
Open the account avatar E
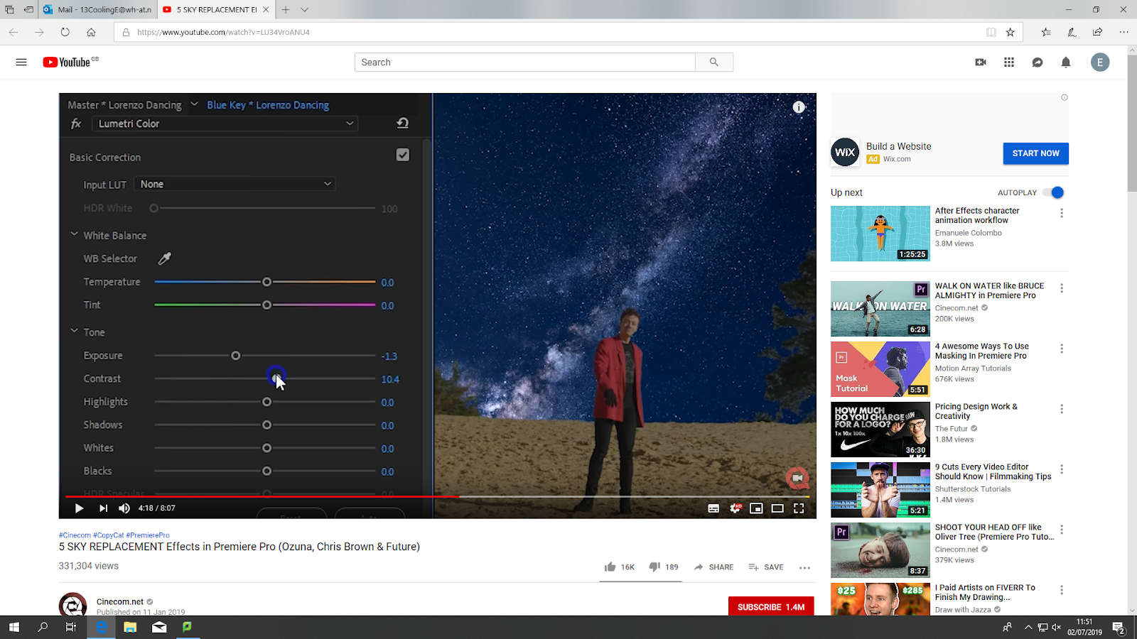(x=1100, y=62)
